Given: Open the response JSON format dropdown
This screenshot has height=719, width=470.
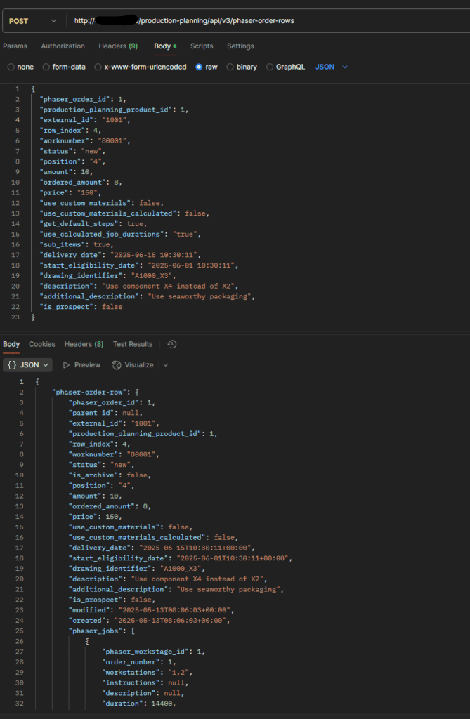Looking at the screenshot, I should 27,365.
